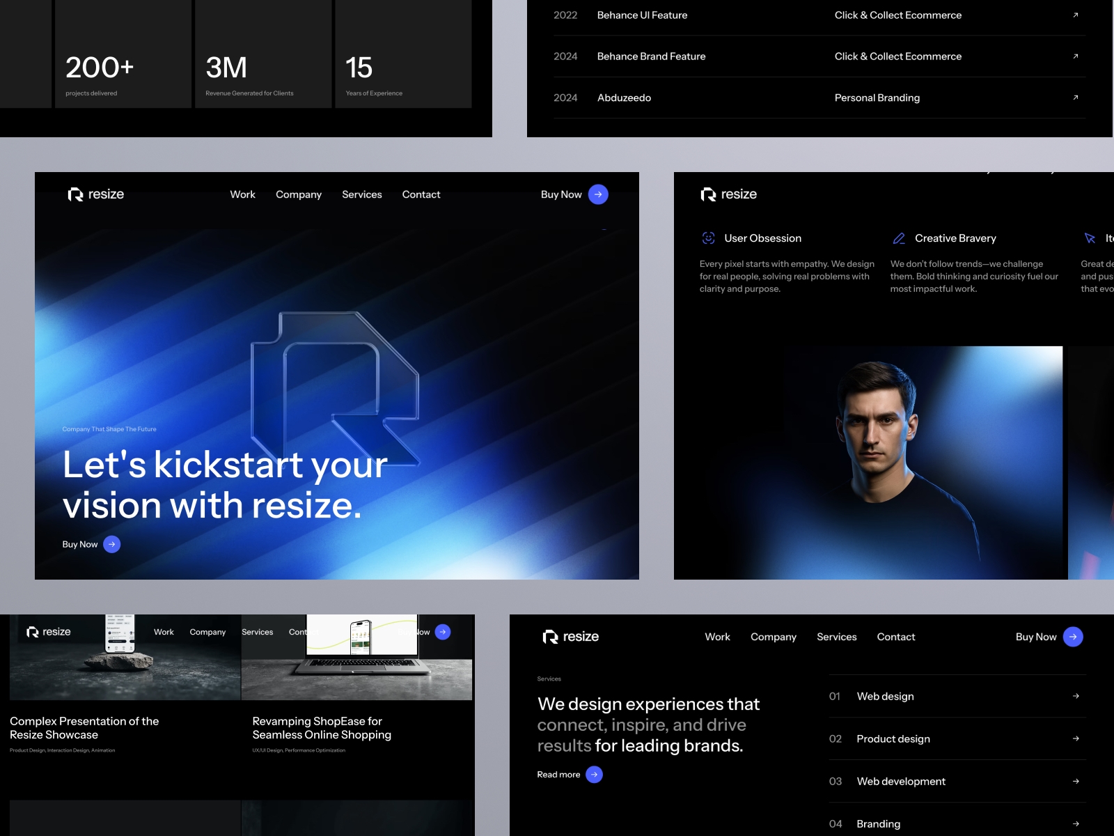Viewport: 1114px width, 836px height.
Task: Open Complex Presentation of the Resize Showcase
Action: pos(84,727)
